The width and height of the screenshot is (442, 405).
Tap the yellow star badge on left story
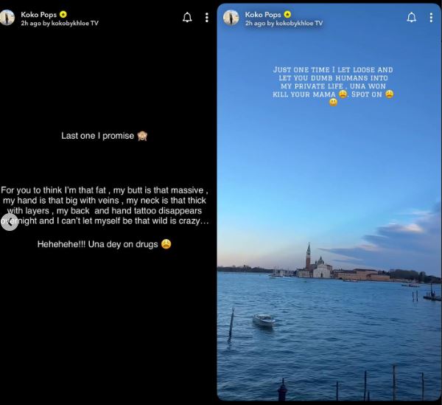click(x=63, y=14)
